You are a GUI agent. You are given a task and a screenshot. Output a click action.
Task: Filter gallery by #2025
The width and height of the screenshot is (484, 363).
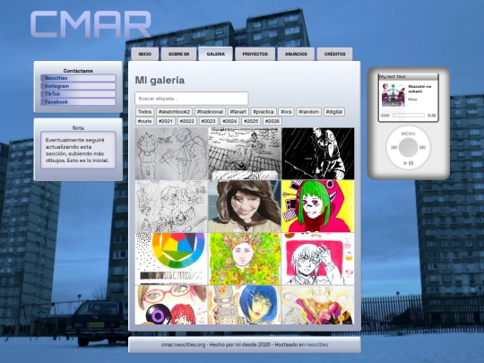pyautogui.click(x=251, y=121)
